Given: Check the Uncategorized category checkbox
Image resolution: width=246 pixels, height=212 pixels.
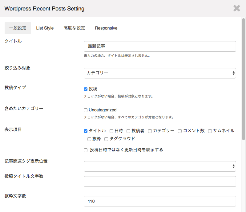Looking at the screenshot, I should click(x=86, y=110).
